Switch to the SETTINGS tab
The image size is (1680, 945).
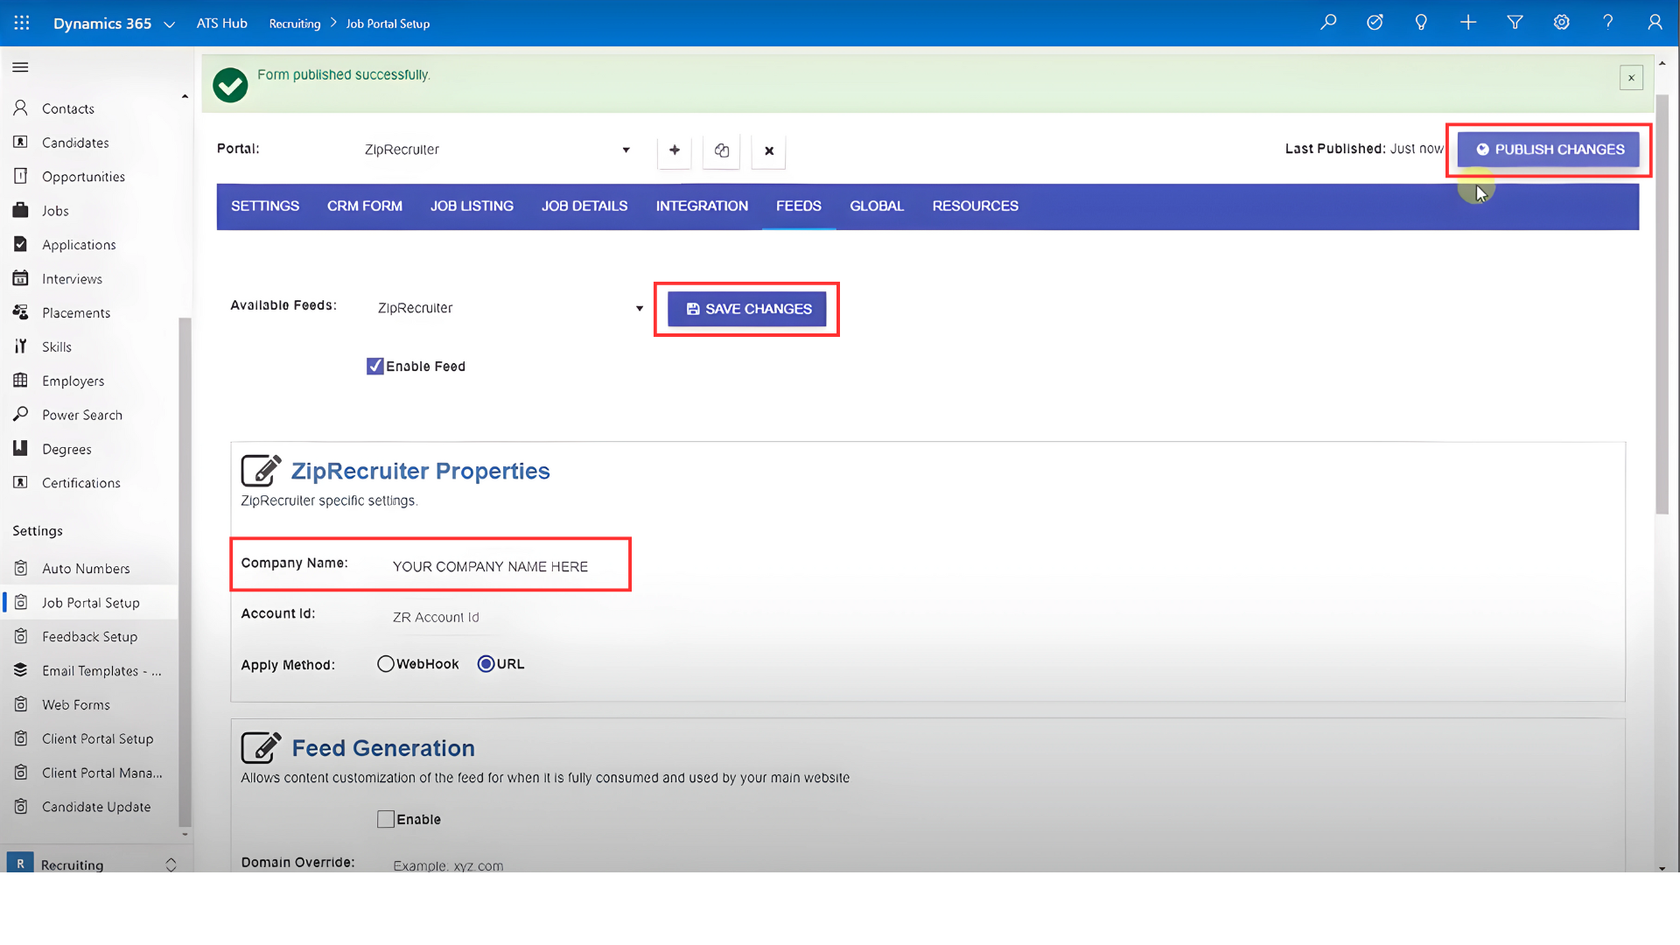[265, 206]
